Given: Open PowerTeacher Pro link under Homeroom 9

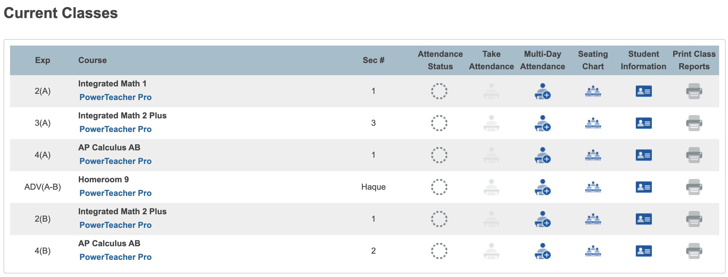Looking at the screenshot, I should click(x=115, y=193).
